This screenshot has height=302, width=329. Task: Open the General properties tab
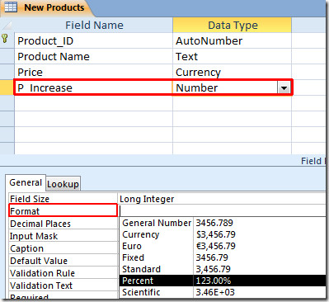[x=26, y=182]
